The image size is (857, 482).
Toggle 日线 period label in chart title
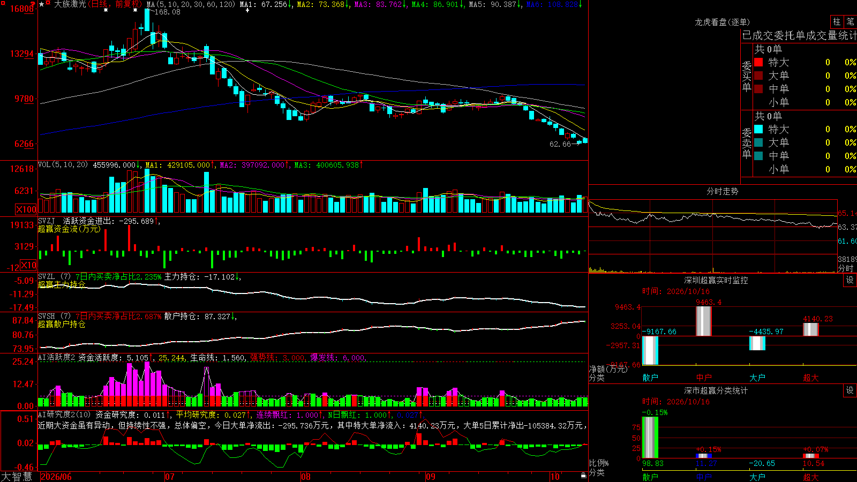100,4
